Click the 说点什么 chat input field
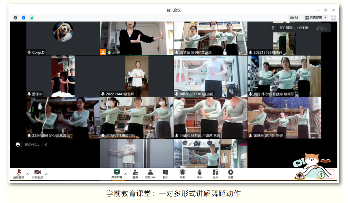The height and width of the screenshot is (203, 348). [x=32, y=145]
